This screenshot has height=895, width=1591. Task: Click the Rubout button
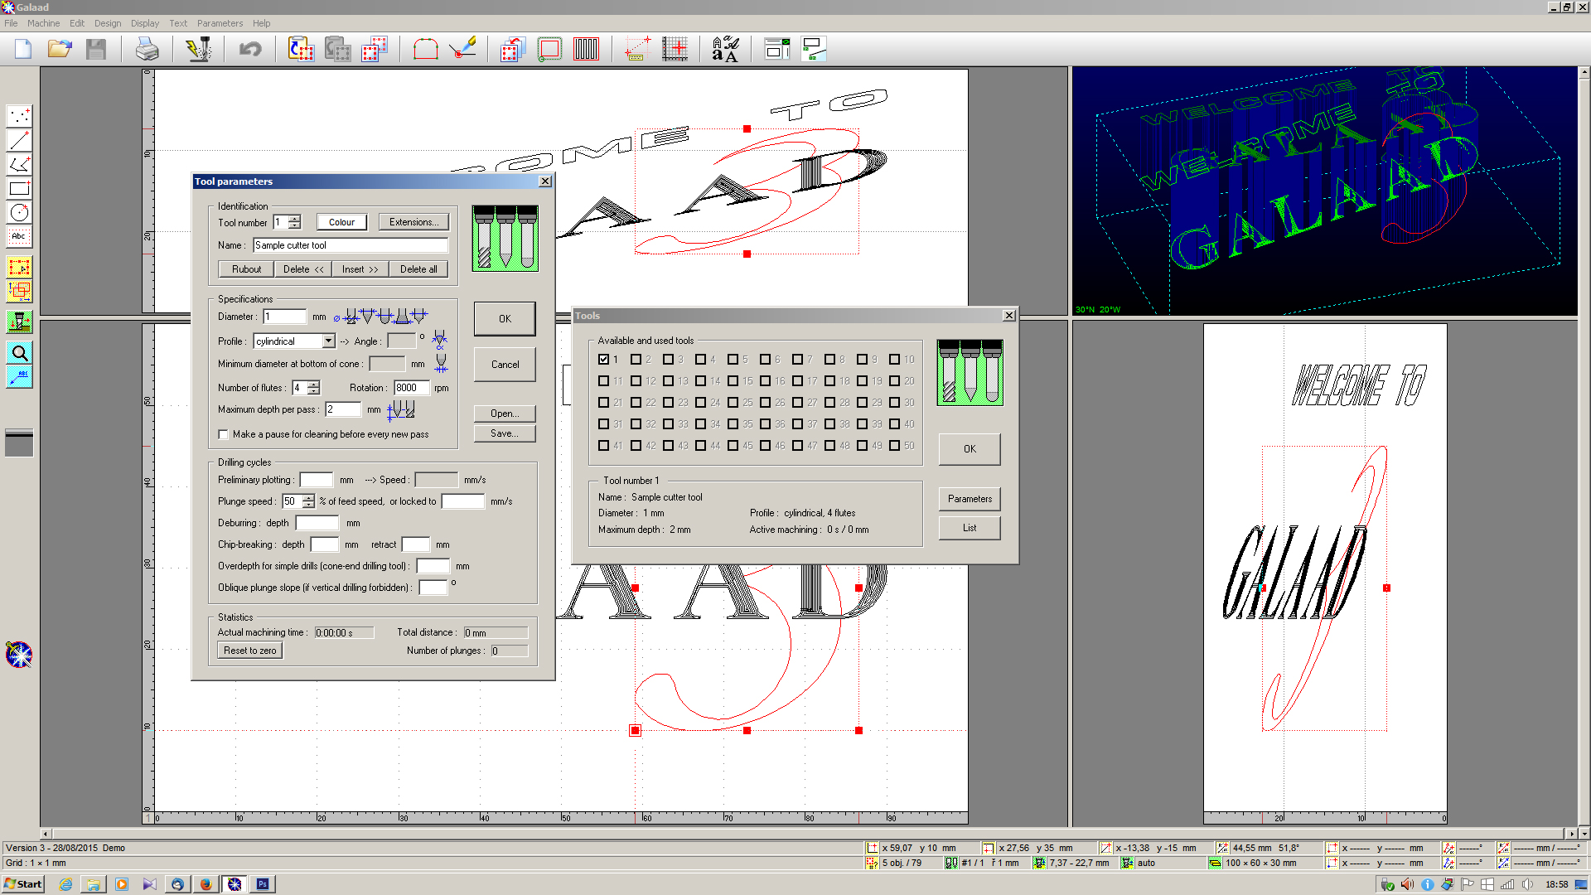pyautogui.click(x=246, y=269)
